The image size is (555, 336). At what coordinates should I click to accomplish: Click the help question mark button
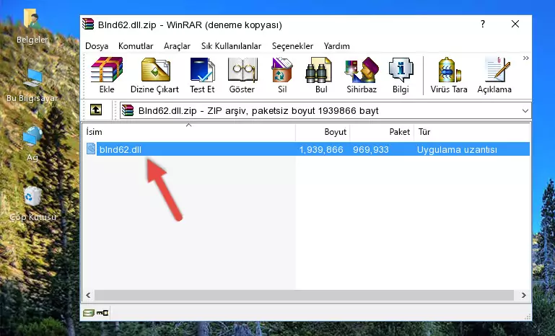pyautogui.click(x=483, y=24)
